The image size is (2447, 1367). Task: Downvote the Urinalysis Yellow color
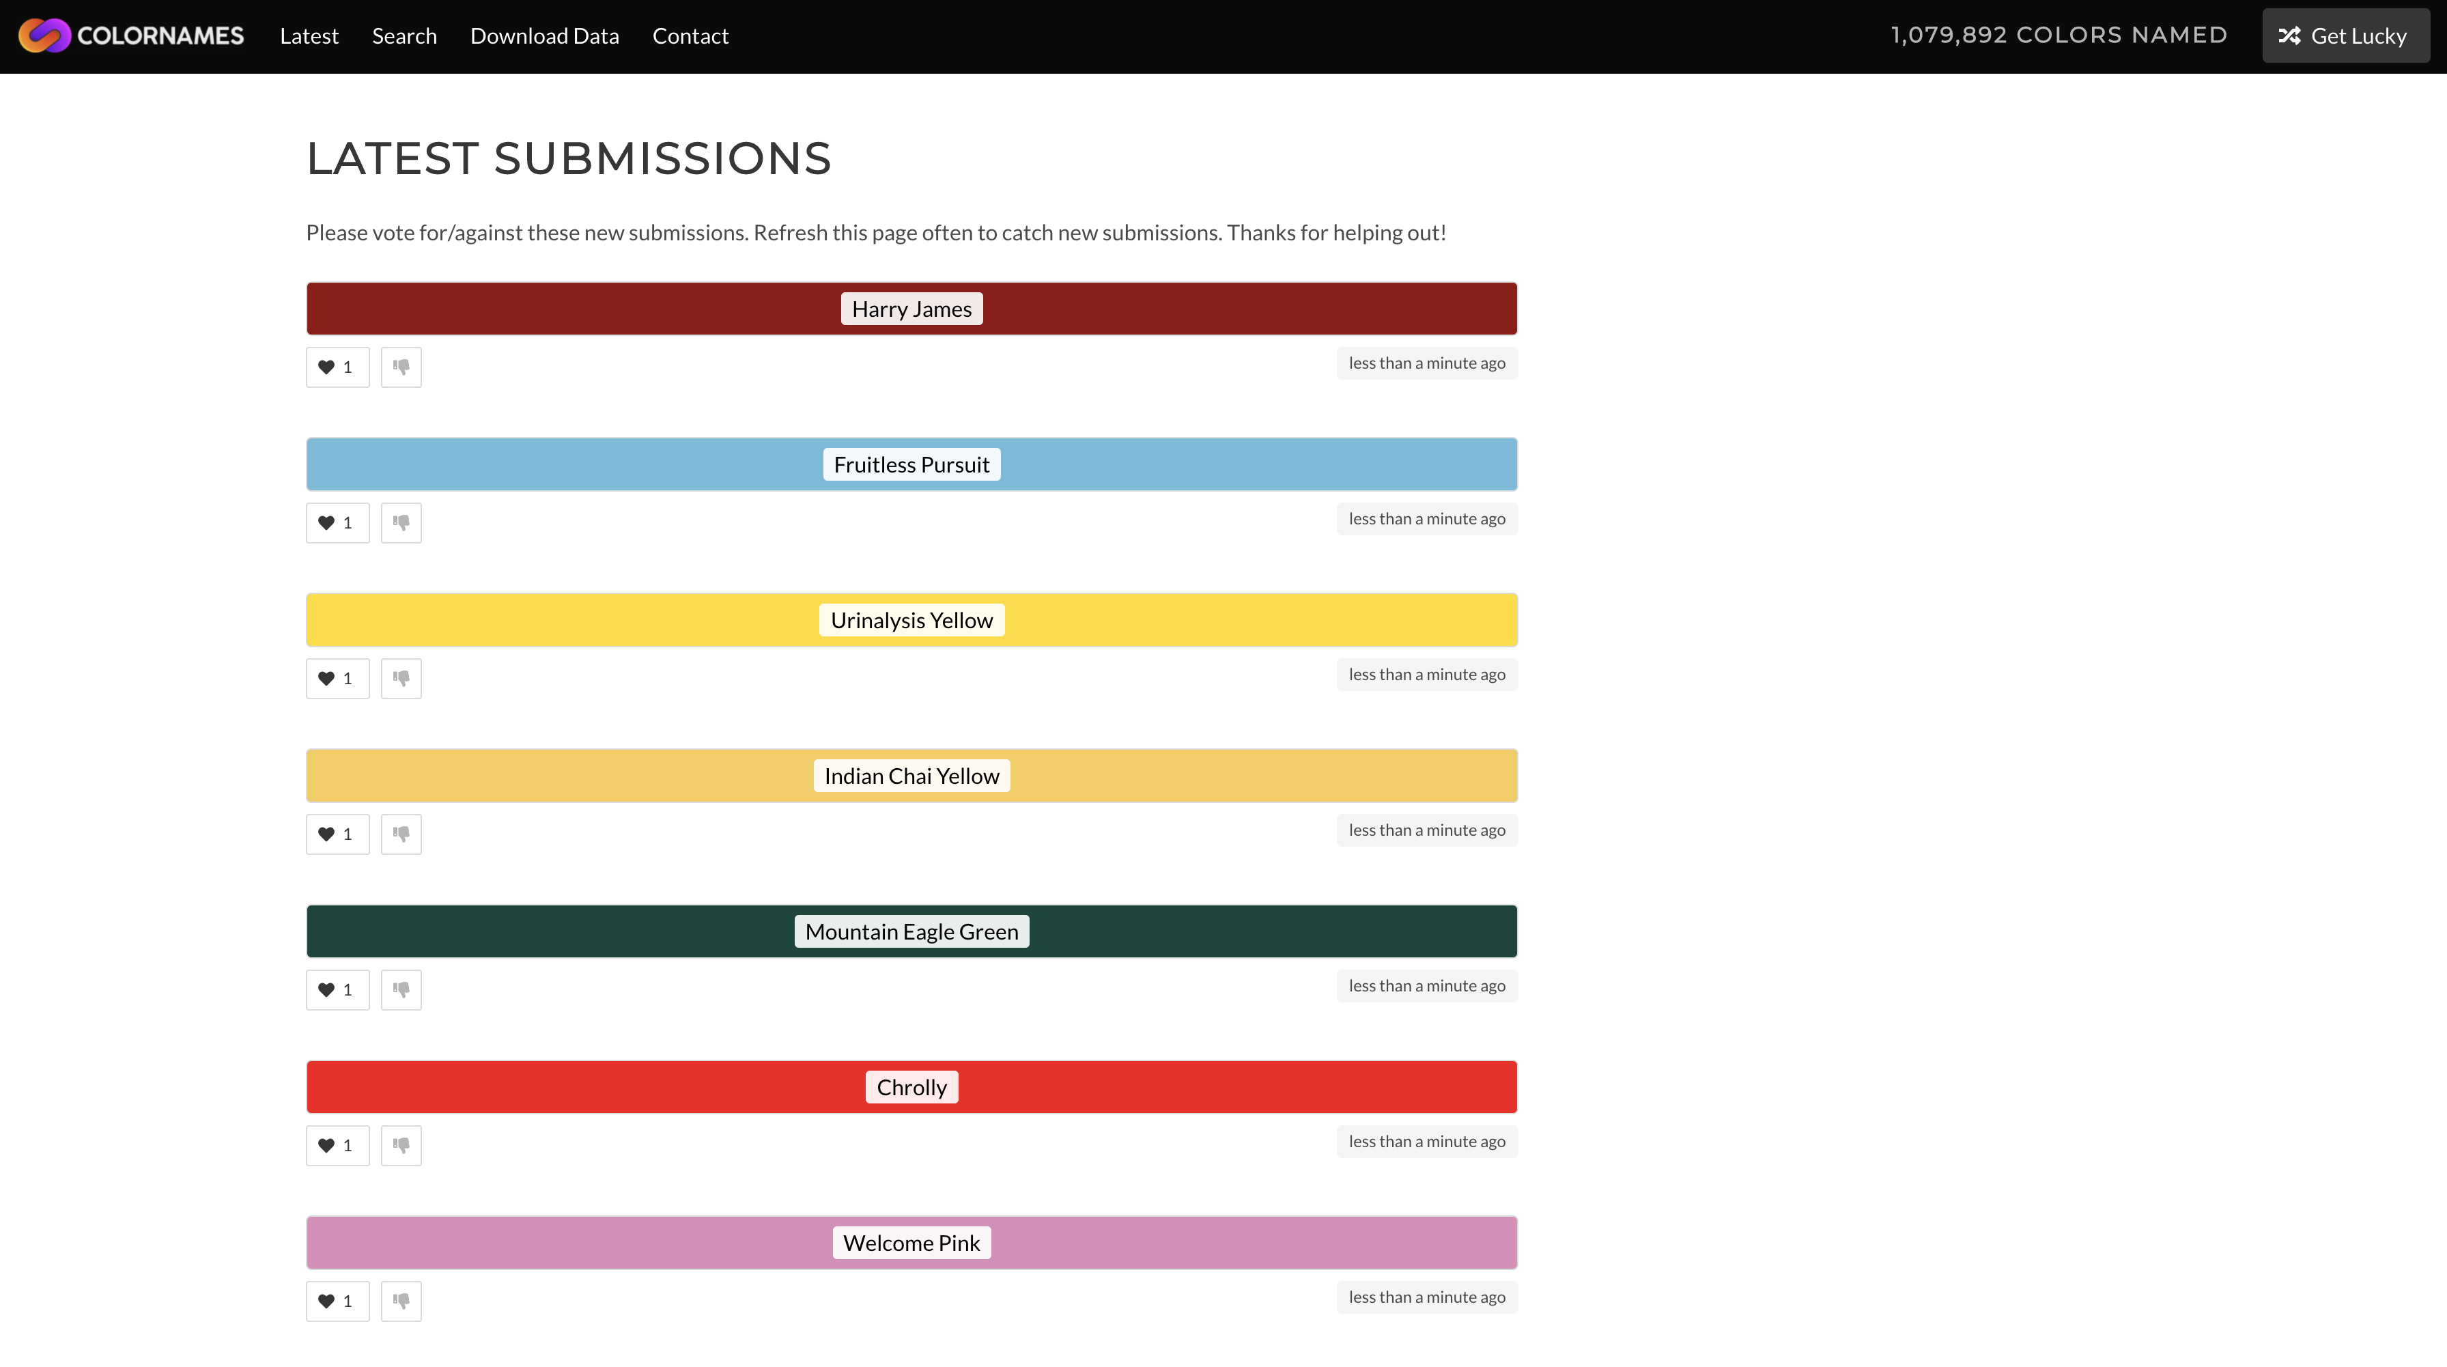(x=400, y=678)
